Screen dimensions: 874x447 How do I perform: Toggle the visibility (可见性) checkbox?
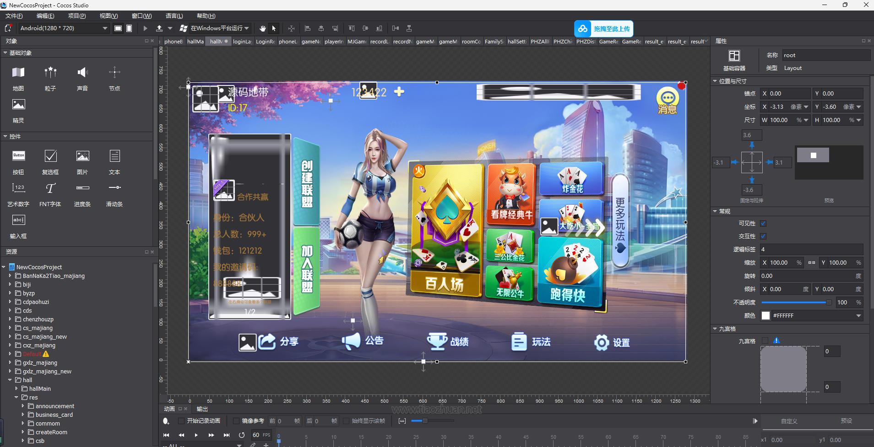tap(763, 223)
